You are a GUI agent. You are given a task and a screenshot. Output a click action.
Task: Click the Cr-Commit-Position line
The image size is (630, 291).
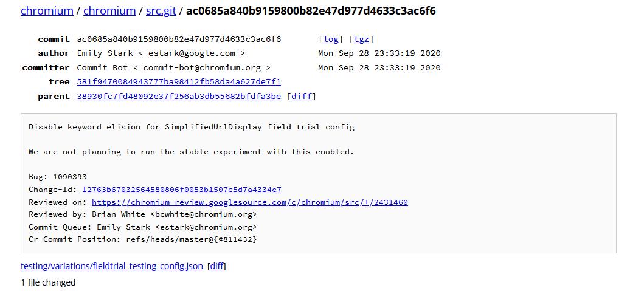(x=143, y=239)
